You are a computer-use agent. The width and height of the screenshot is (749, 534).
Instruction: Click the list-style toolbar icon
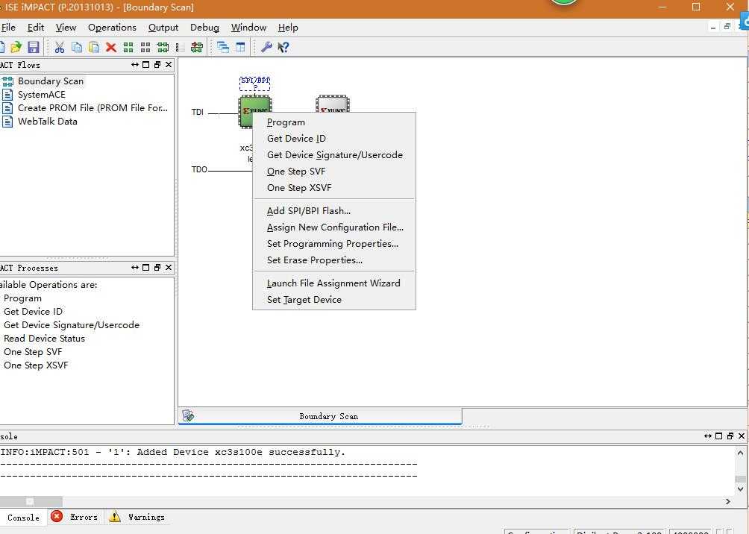180,47
